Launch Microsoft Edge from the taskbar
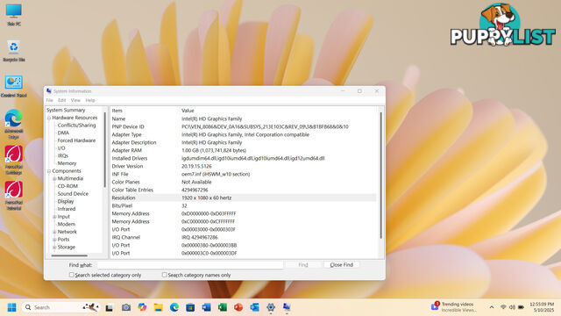This screenshot has width=561, height=316. [x=174, y=307]
